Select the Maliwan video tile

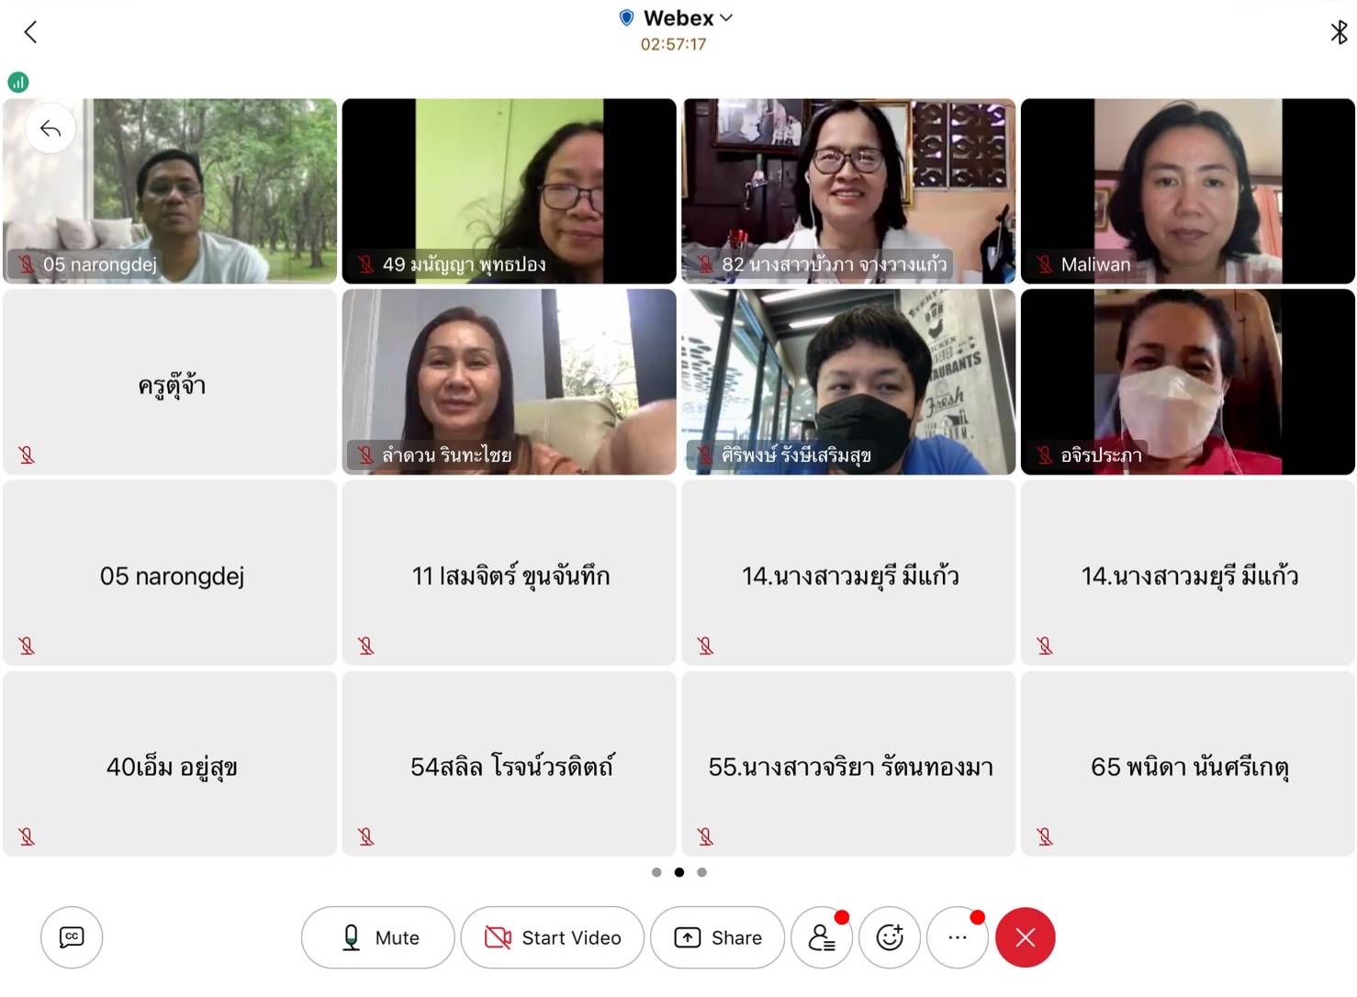click(1187, 191)
